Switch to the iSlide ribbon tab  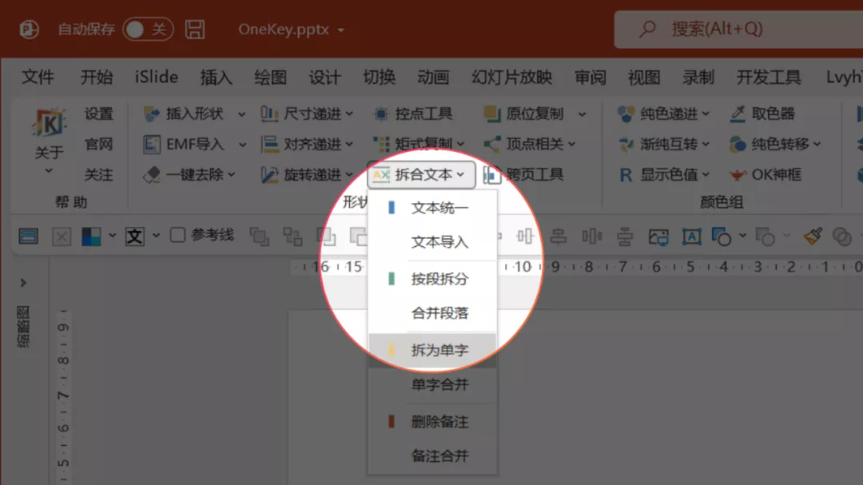pyautogui.click(x=157, y=77)
